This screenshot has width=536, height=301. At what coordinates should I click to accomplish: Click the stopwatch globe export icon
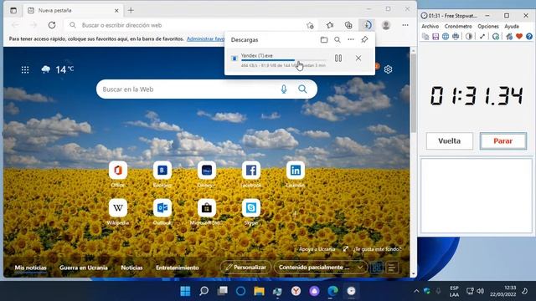[x=446, y=36]
